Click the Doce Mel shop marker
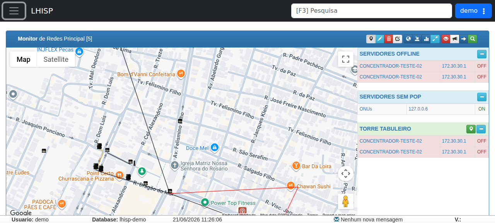495x223 pixels. 215,147
